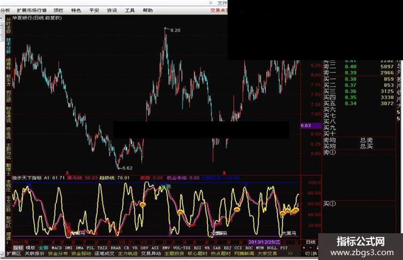This screenshot has width=403, height=260.
Task: Open the 关联报价 bottom tab
Action: click(x=35, y=254)
